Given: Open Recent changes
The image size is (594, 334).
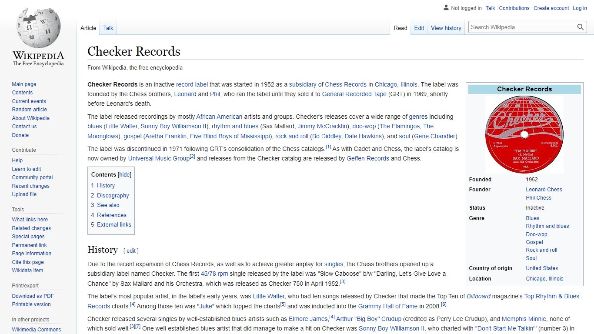Looking at the screenshot, I should click(x=30, y=186).
